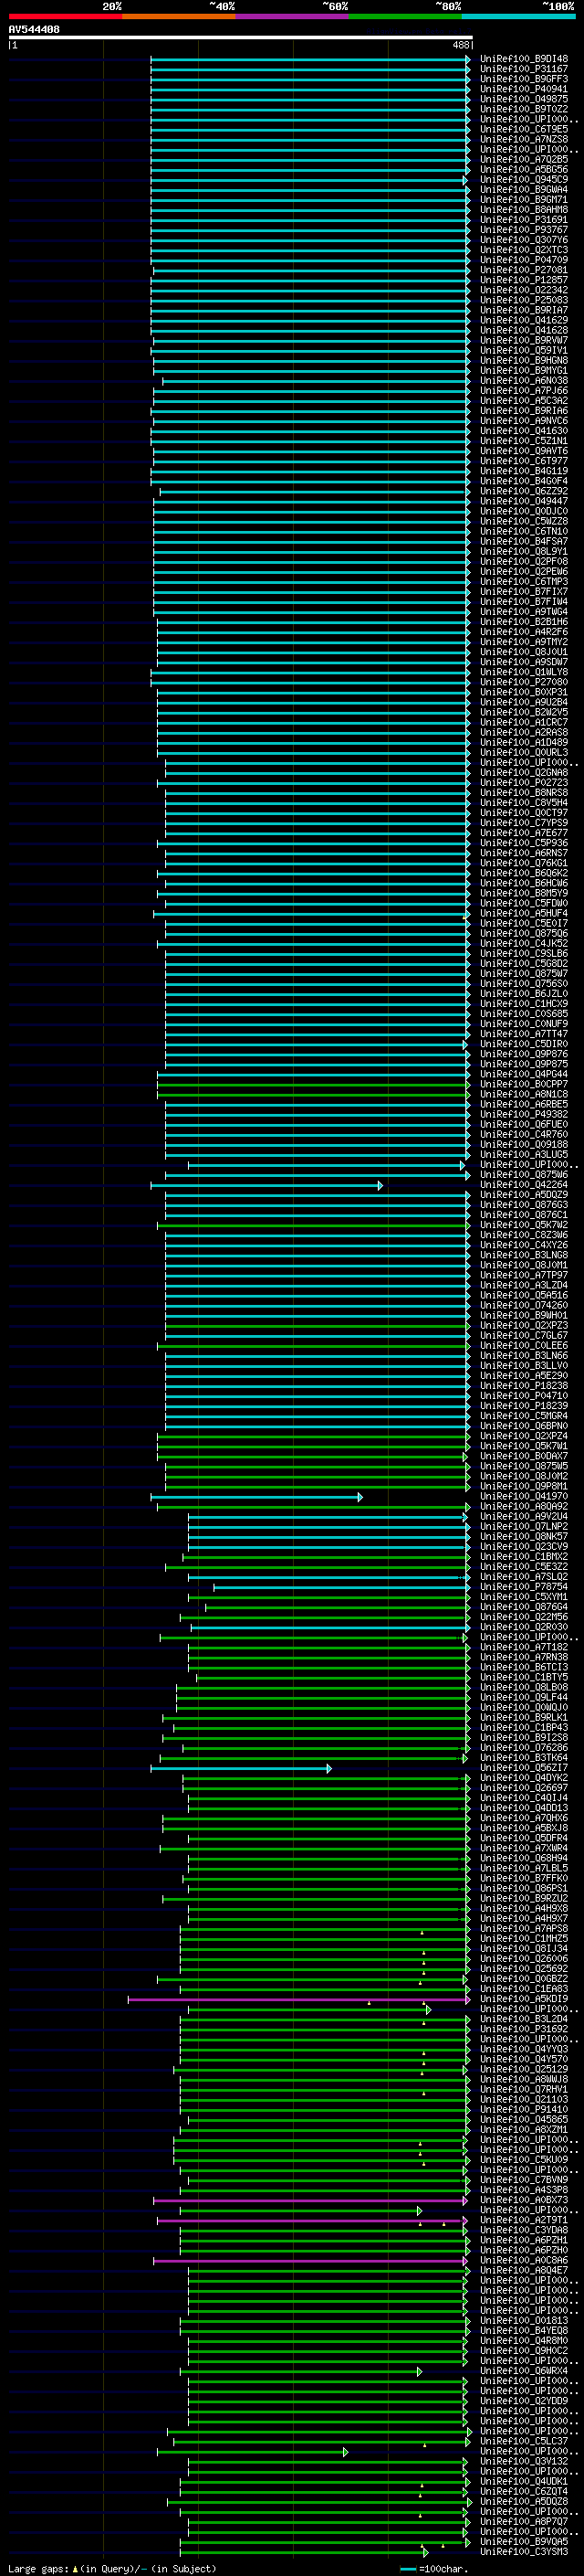584x2576 pixels.
Task: Click the purple alignment bar for UniRef100_A5KDI9
Action: point(299,1999)
